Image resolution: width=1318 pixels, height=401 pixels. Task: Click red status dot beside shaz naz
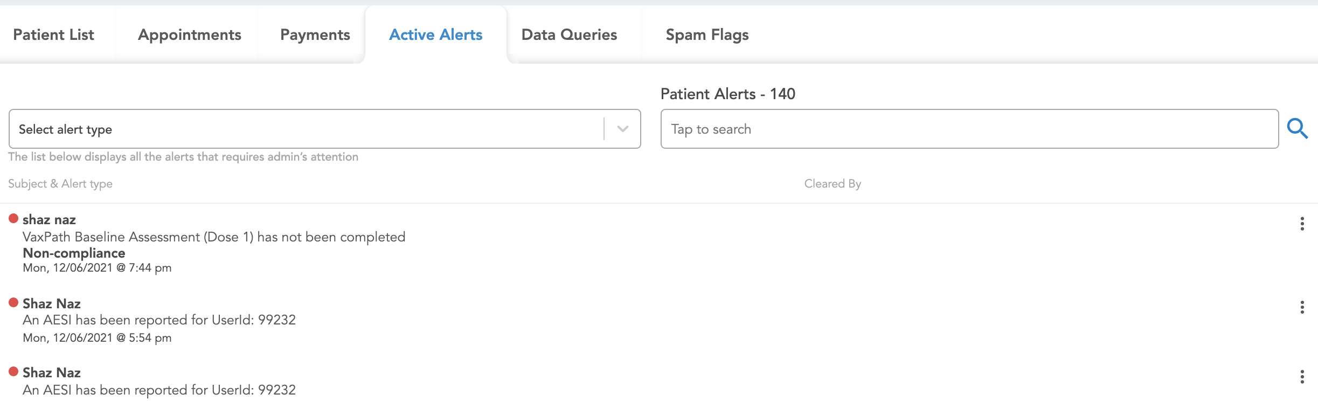coord(13,218)
